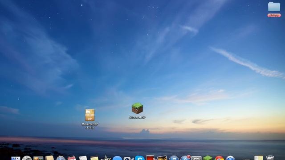This screenshot has height=160, width=285.
Task: Open Minecraft green block in dock
Action: 208,158
